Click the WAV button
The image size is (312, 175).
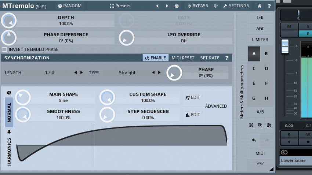point(260,163)
